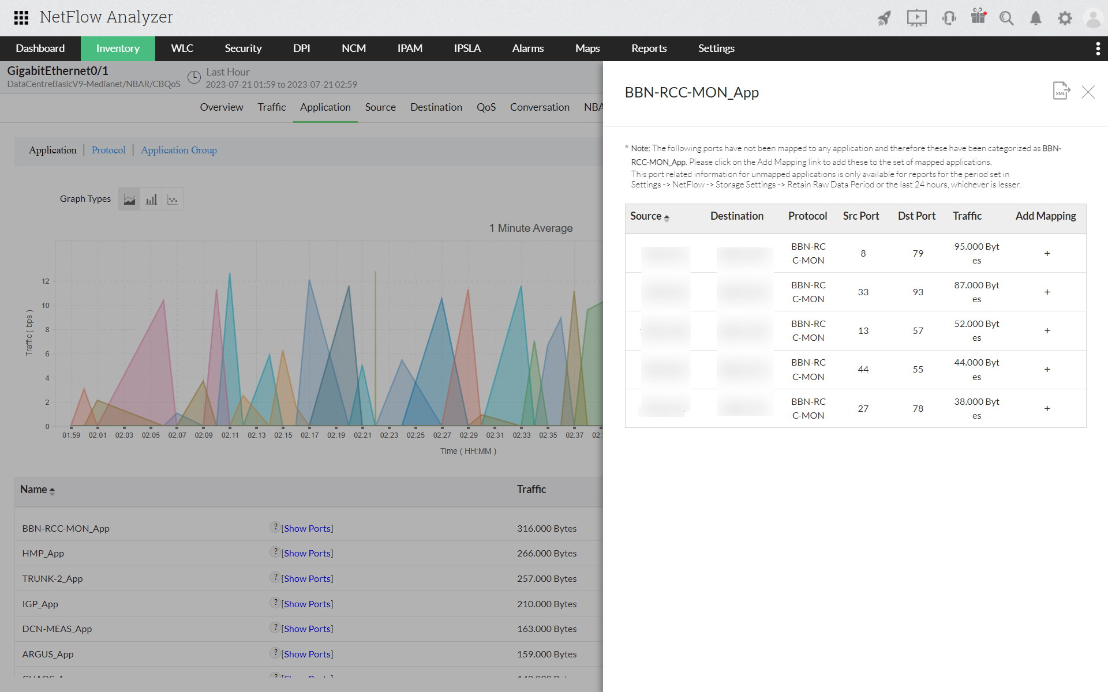Screen dimensions: 1108x692
Task: Switch to the Conversation tab
Action: click(539, 107)
